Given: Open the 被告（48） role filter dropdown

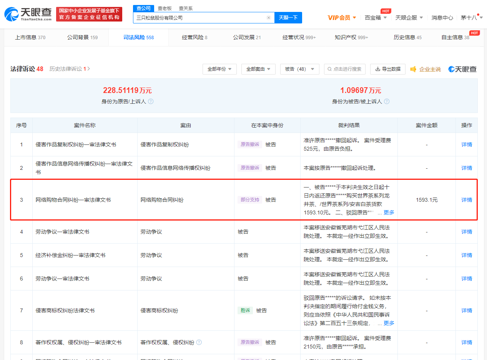Looking at the screenshot, I should pyautogui.click(x=300, y=69).
